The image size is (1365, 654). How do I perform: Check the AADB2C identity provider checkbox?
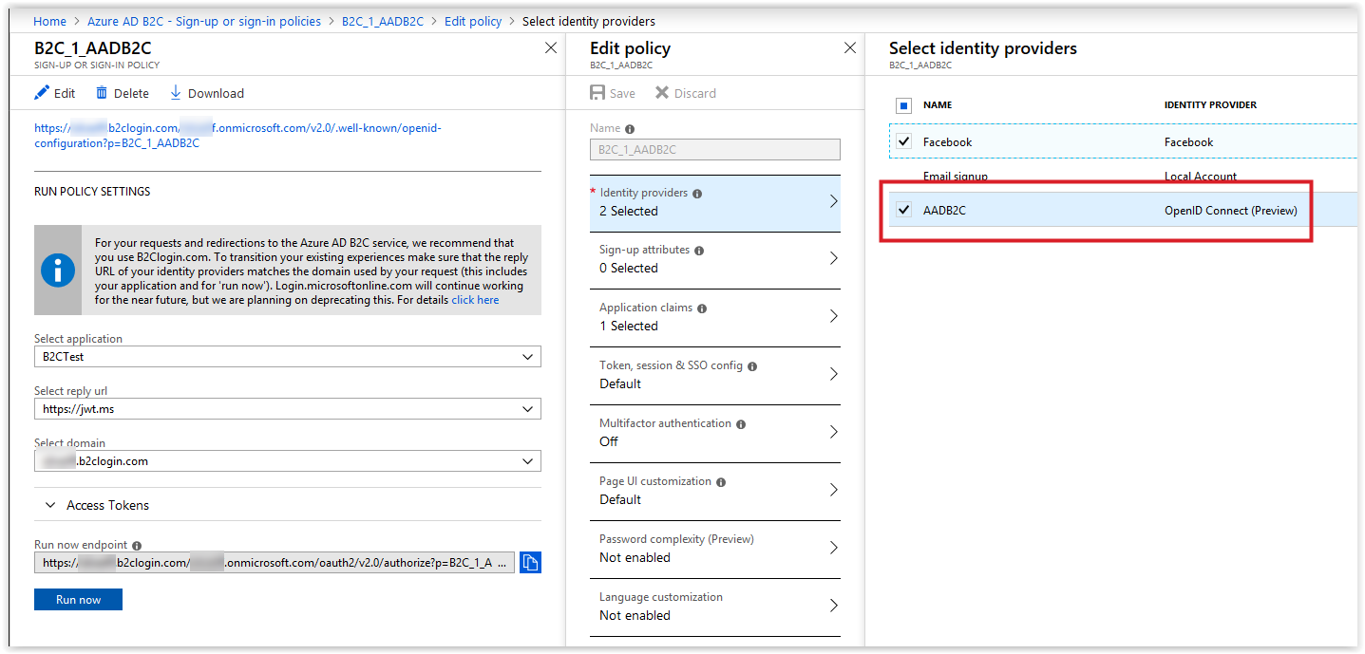pyautogui.click(x=903, y=210)
